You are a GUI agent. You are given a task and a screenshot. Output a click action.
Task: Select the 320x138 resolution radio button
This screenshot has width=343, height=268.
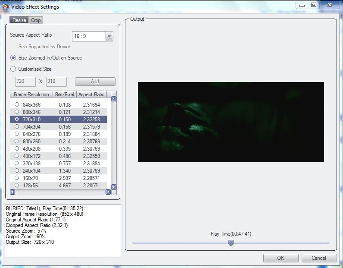point(17,163)
